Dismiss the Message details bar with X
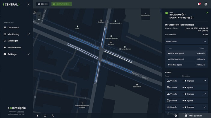The height and width of the screenshot is (118, 211). click(x=176, y=116)
